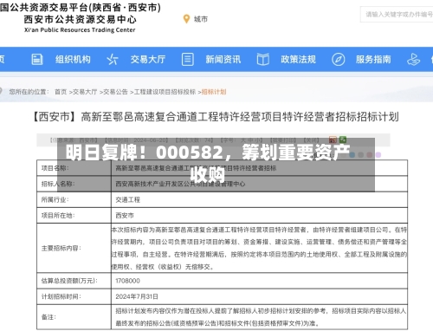Go to 交易公告 in the breadcrumb
The image size is (433, 331).
pos(115,92)
